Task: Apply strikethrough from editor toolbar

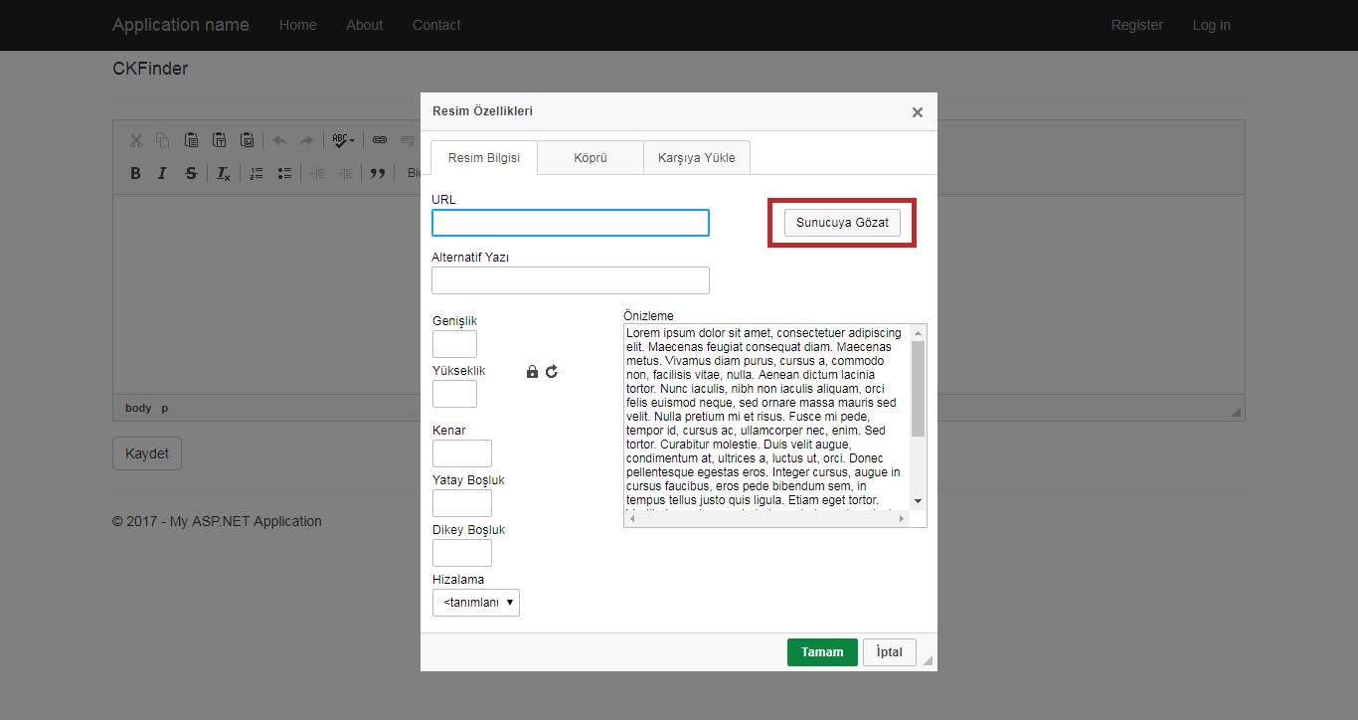Action: 191,173
